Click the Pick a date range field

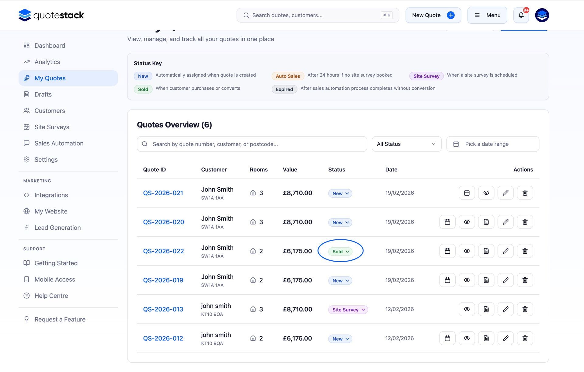(492, 144)
